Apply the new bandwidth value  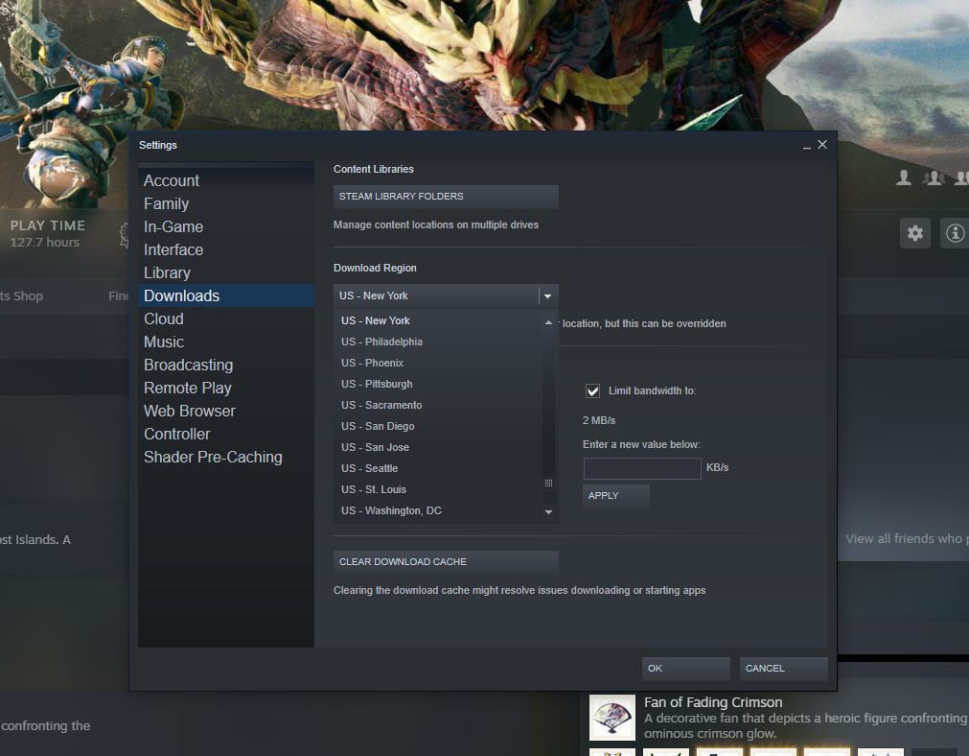615,496
